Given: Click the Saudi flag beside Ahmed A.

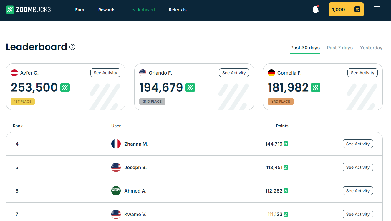Looking at the screenshot, I should [116, 191].
